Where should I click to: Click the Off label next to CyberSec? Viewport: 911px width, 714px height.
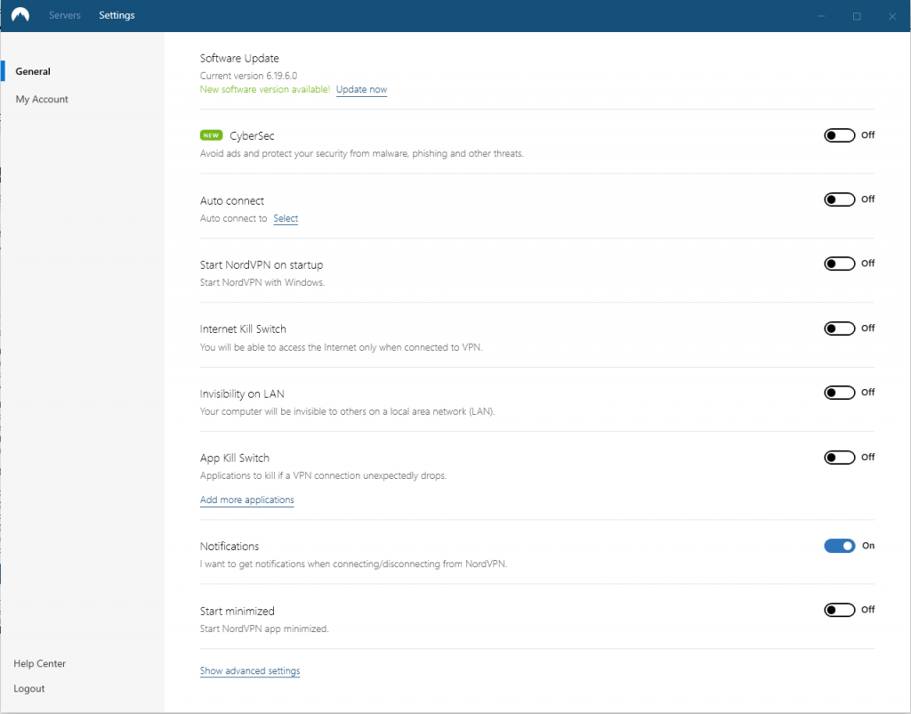868,135
